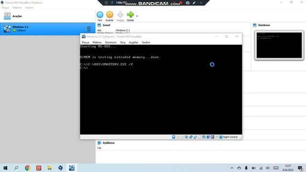Screen dimensions: 306x172
Task: Open Ayarlar settings gear in toolbar
Action: [x=109, y=15]
